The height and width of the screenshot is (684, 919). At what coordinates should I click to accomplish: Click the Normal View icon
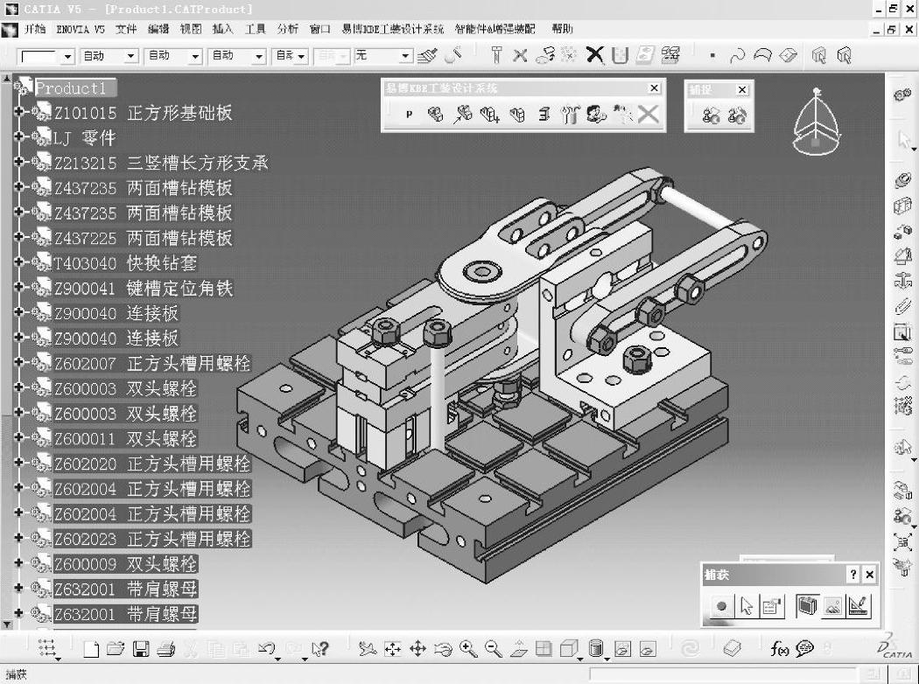click(519, 649)
